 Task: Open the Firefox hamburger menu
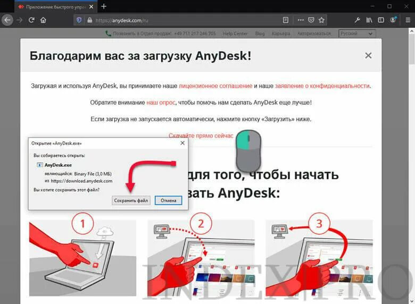(x=408, y=20)
